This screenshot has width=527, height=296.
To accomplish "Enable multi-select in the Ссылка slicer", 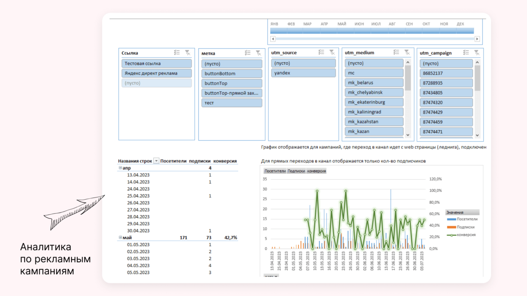I will [177, 53].
